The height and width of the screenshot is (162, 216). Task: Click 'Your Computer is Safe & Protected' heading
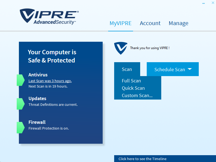(x=52, y=56)
